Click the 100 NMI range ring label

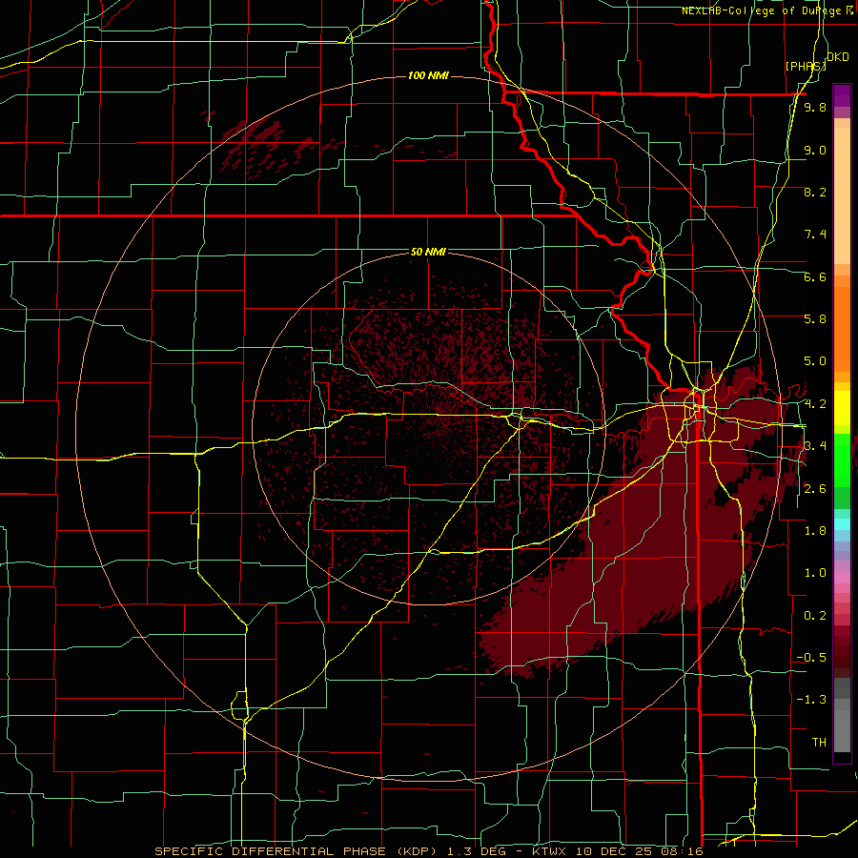click(428, 75)
